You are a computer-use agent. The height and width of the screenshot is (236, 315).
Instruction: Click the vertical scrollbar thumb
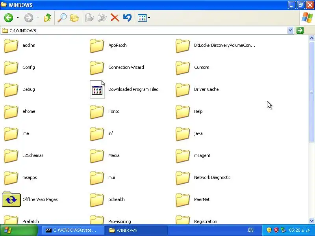(x=311, y=92)
